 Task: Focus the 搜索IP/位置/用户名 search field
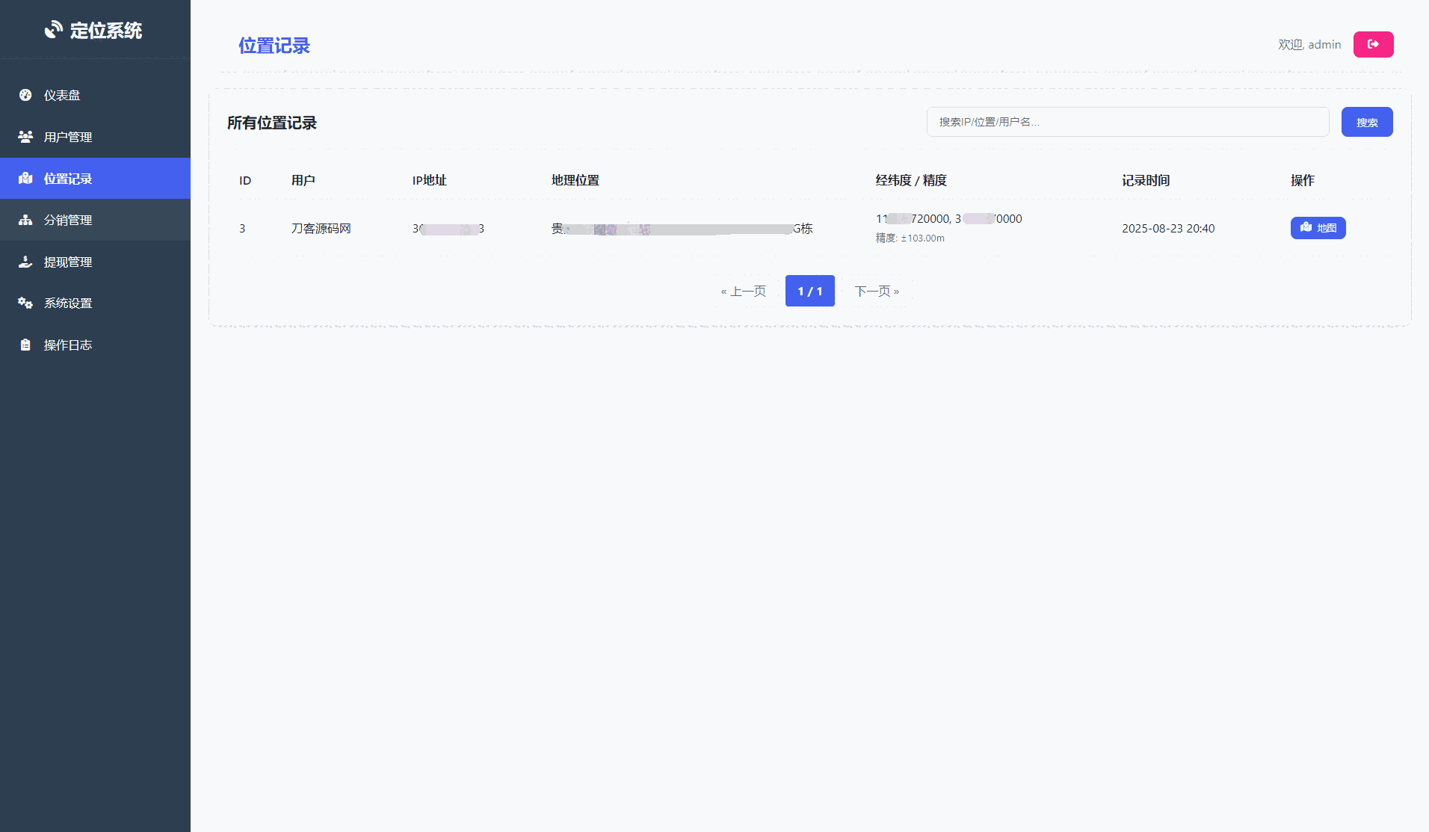(x=1128, y=122)
